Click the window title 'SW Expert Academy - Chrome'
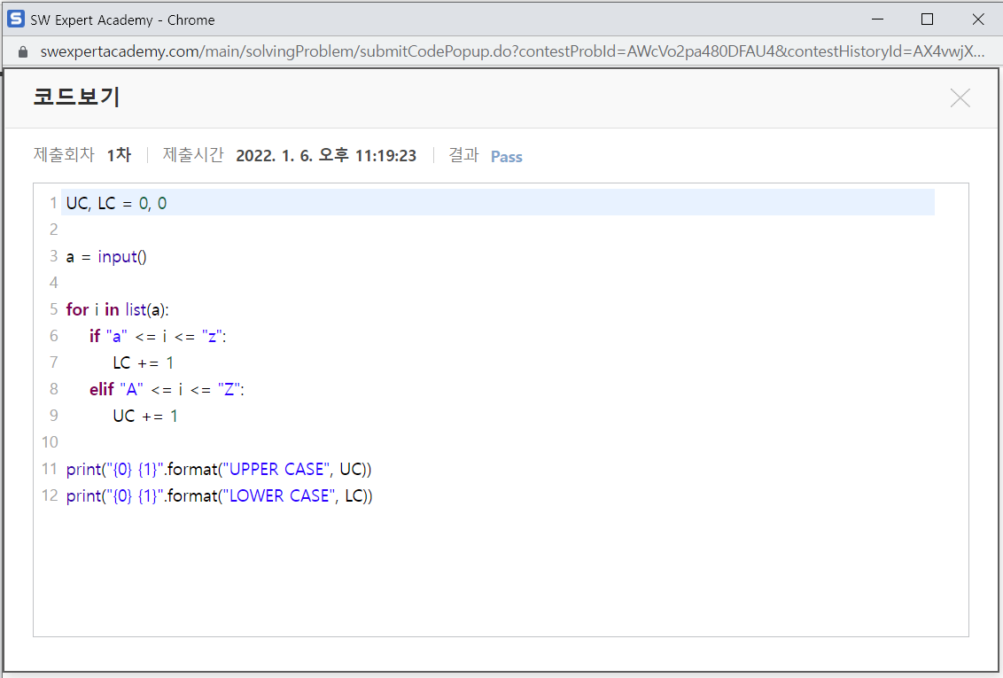This screenshot has width=1003, height=678. tap(122, 19)
